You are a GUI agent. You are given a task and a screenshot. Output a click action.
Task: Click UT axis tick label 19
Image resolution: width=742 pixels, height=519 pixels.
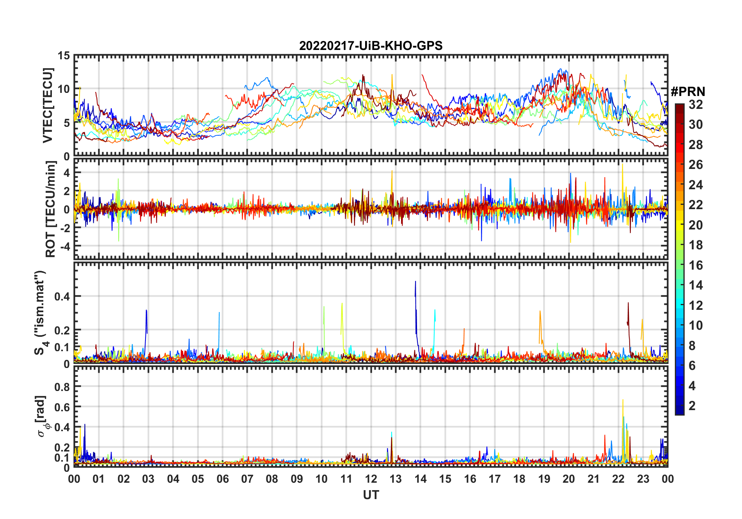pos(544,479)
